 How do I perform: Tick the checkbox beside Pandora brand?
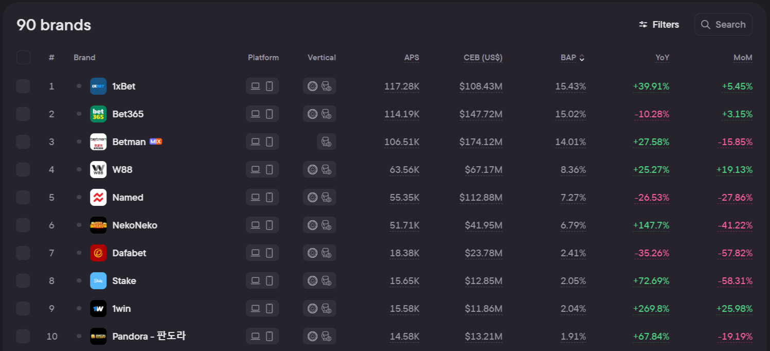[23, 337]
